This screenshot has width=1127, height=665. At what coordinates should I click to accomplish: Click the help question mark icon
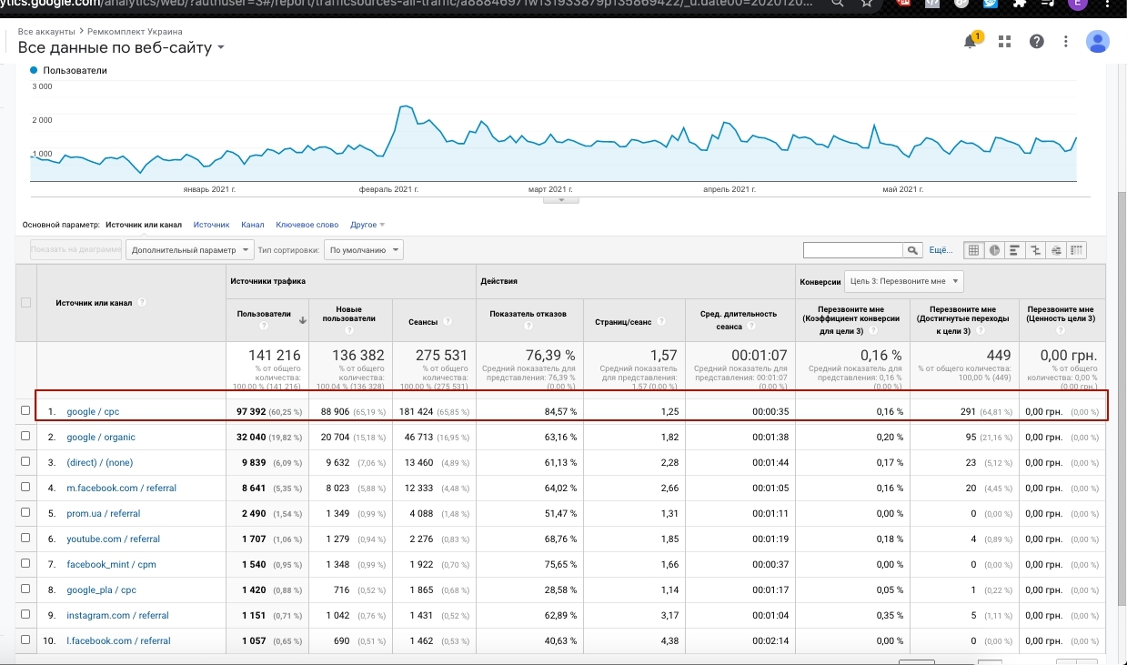pos(1036,42)
